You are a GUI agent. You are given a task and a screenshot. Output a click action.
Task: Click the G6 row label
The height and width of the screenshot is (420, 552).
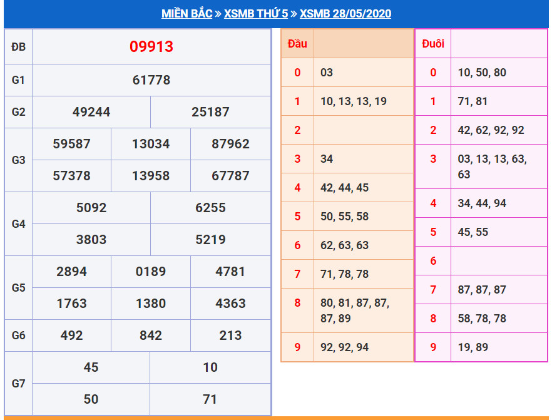pyautogui.click(x=18, y=335)
